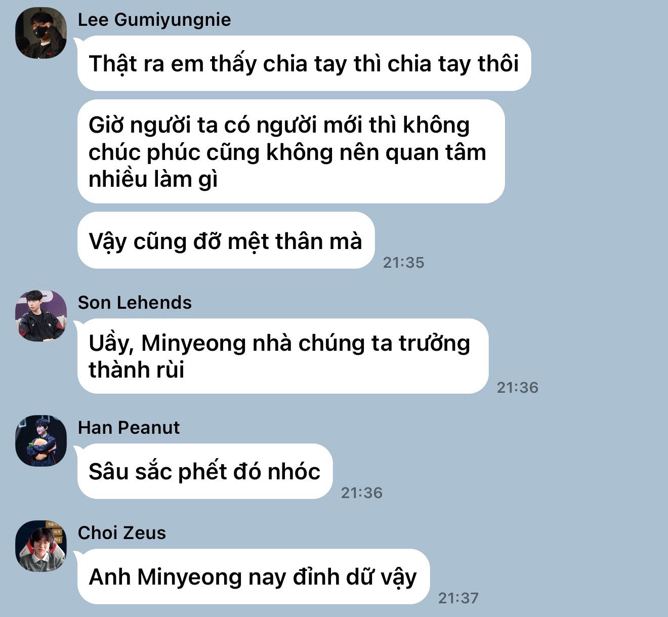Click the sender name Lee Gumiyungnie
Viewport: 668px width, 617px height.
pos(154,20)
